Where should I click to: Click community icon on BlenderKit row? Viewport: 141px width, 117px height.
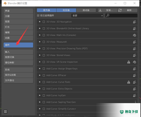pos(135,29)
